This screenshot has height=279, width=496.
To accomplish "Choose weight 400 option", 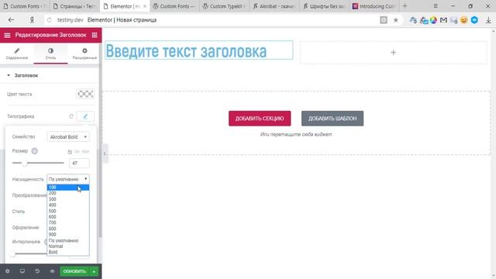I will point(68,205).
